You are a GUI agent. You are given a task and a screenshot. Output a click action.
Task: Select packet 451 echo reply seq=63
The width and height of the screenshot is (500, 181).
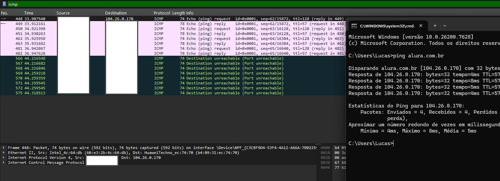coord(173,34)
